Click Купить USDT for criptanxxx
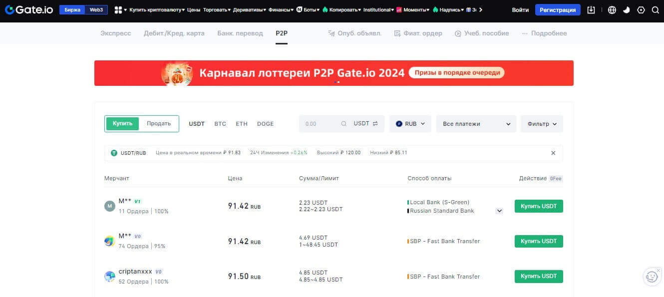The height and width of the screenshot is (297, 664). pos(539,277)
